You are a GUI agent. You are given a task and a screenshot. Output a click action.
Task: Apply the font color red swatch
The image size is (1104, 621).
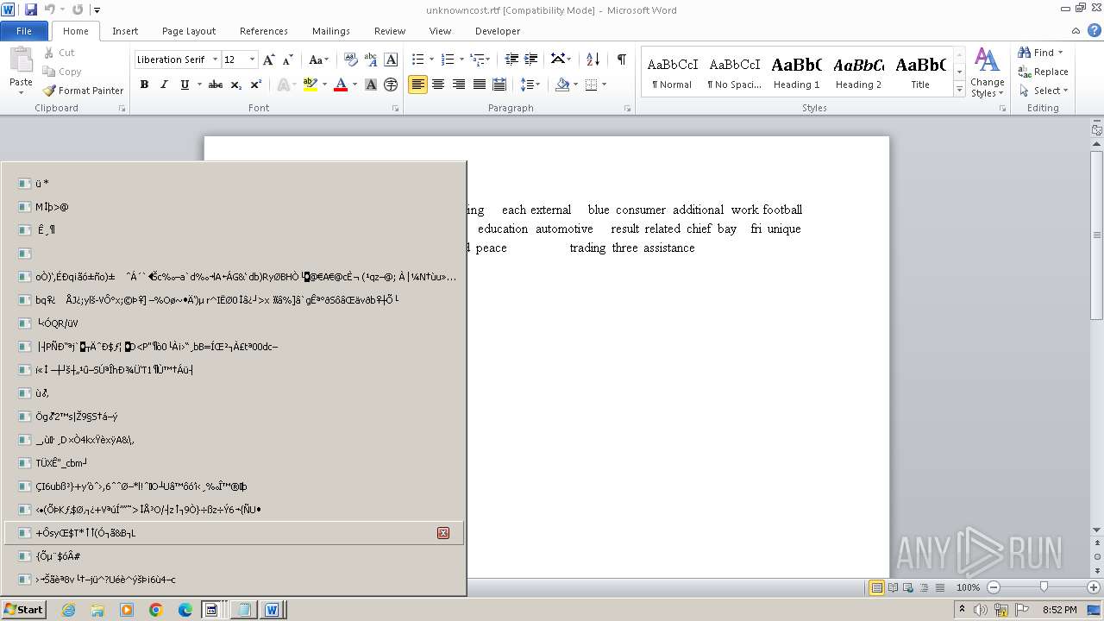(x=341, y=85)
